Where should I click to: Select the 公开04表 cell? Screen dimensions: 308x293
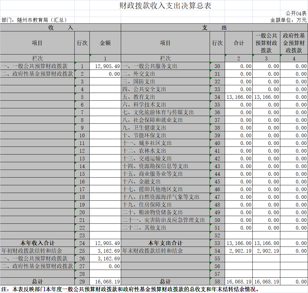point(296,13)
